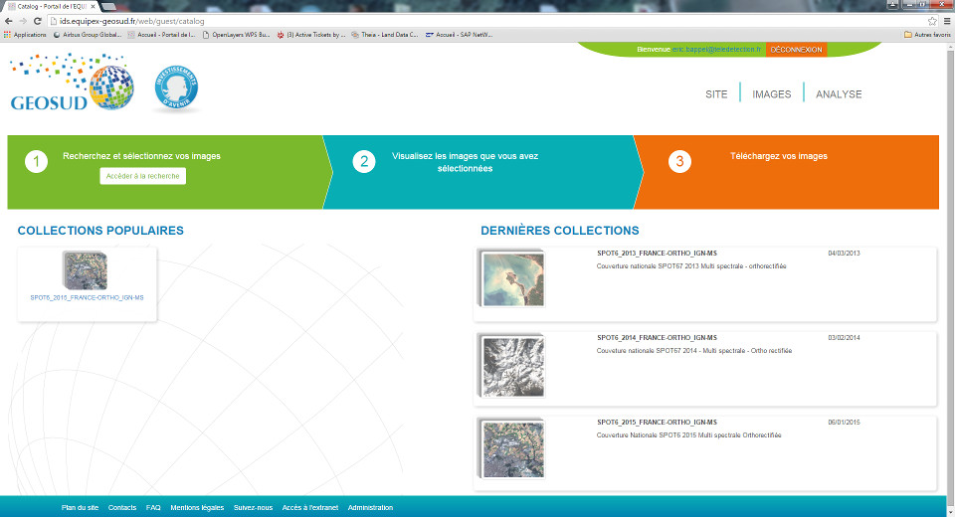Viewport: 955px width, 517px height.
Task: Open the SITE menu
Action: tap(716, 94)
